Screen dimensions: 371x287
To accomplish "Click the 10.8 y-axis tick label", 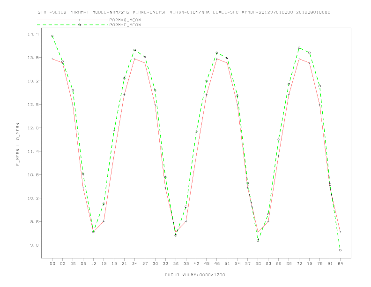I will pos(33,175).
